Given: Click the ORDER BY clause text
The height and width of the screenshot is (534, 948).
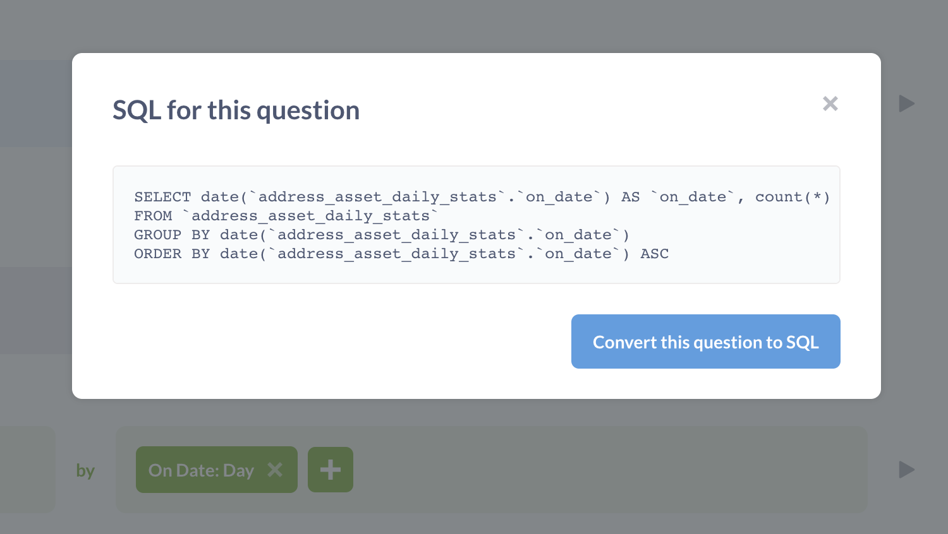Looking at the screenshot, I should 398,253.
